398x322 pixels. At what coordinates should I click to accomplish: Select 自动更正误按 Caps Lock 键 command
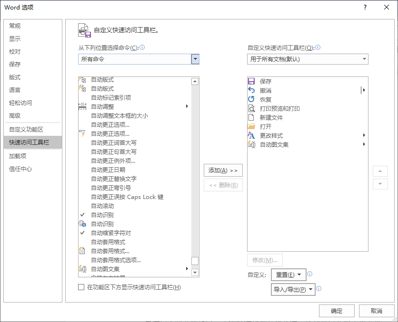[135, 197]
